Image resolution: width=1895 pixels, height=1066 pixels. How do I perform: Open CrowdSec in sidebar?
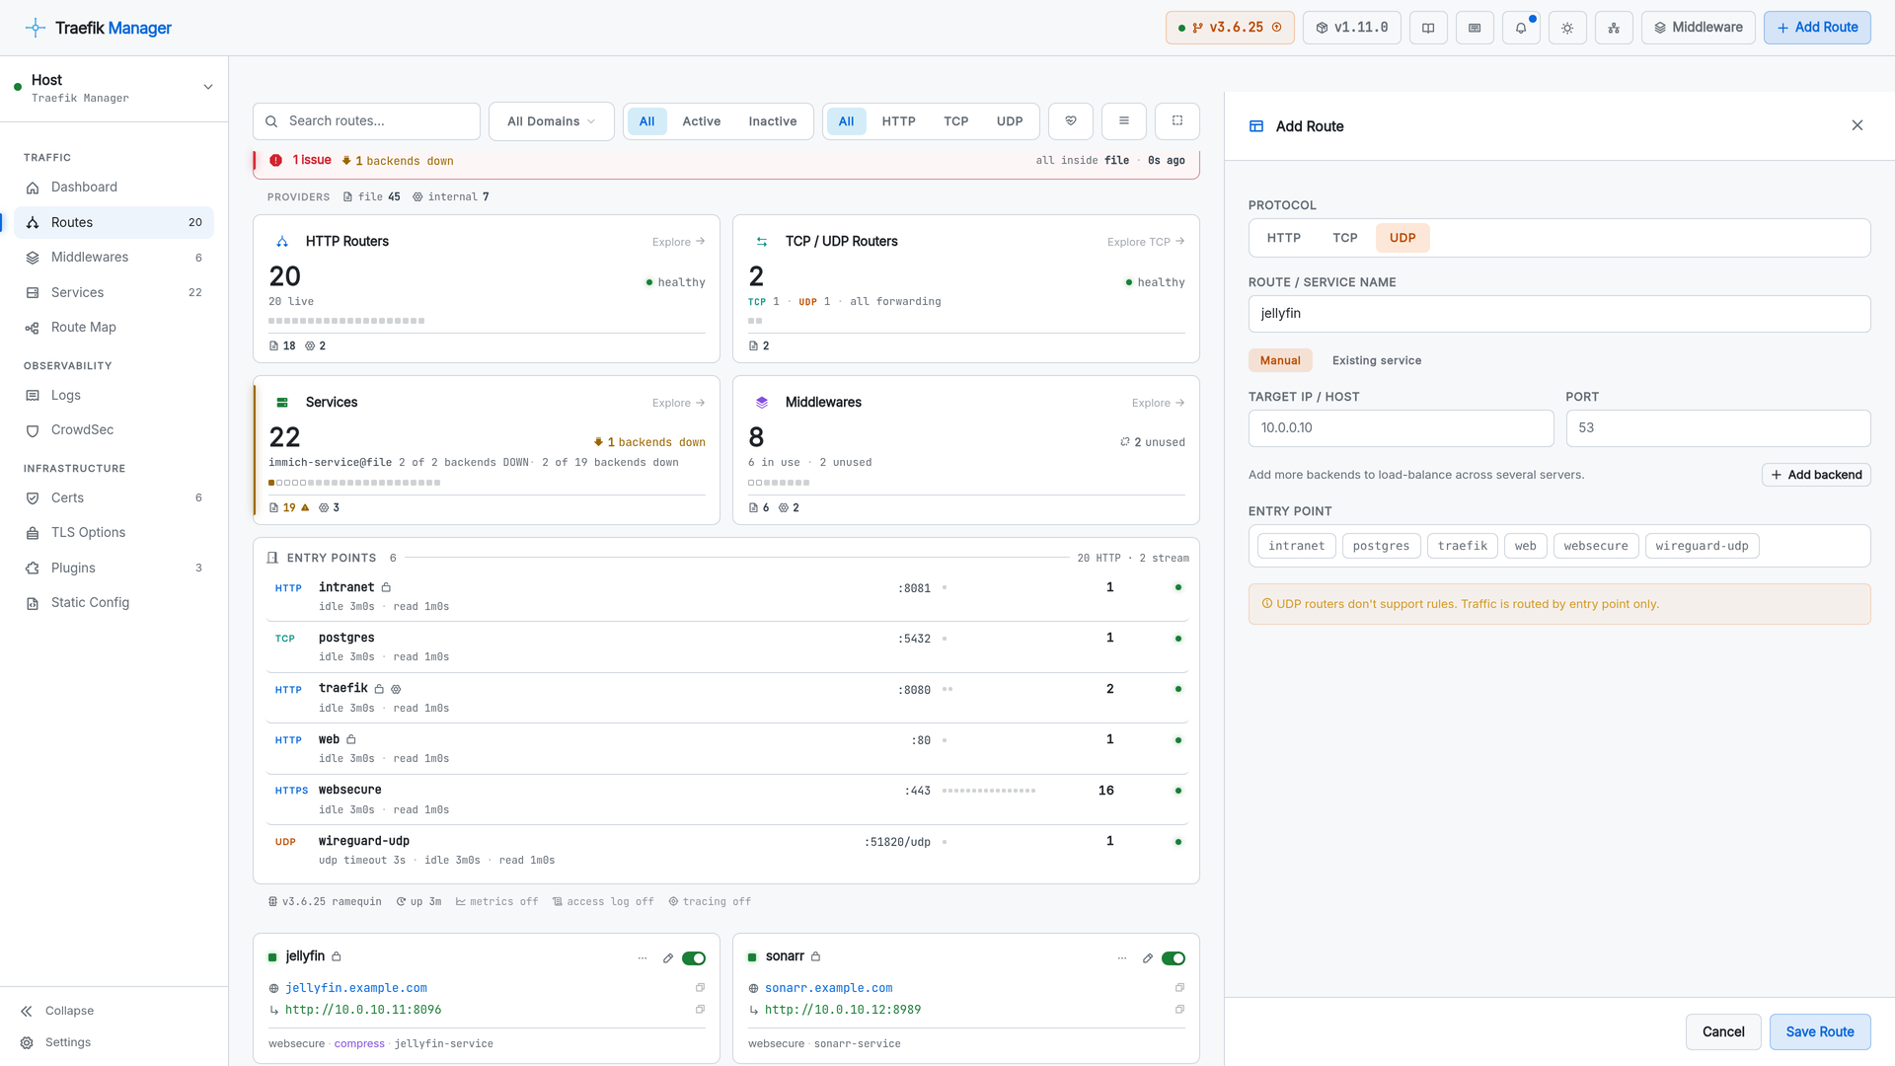[114, 429]
